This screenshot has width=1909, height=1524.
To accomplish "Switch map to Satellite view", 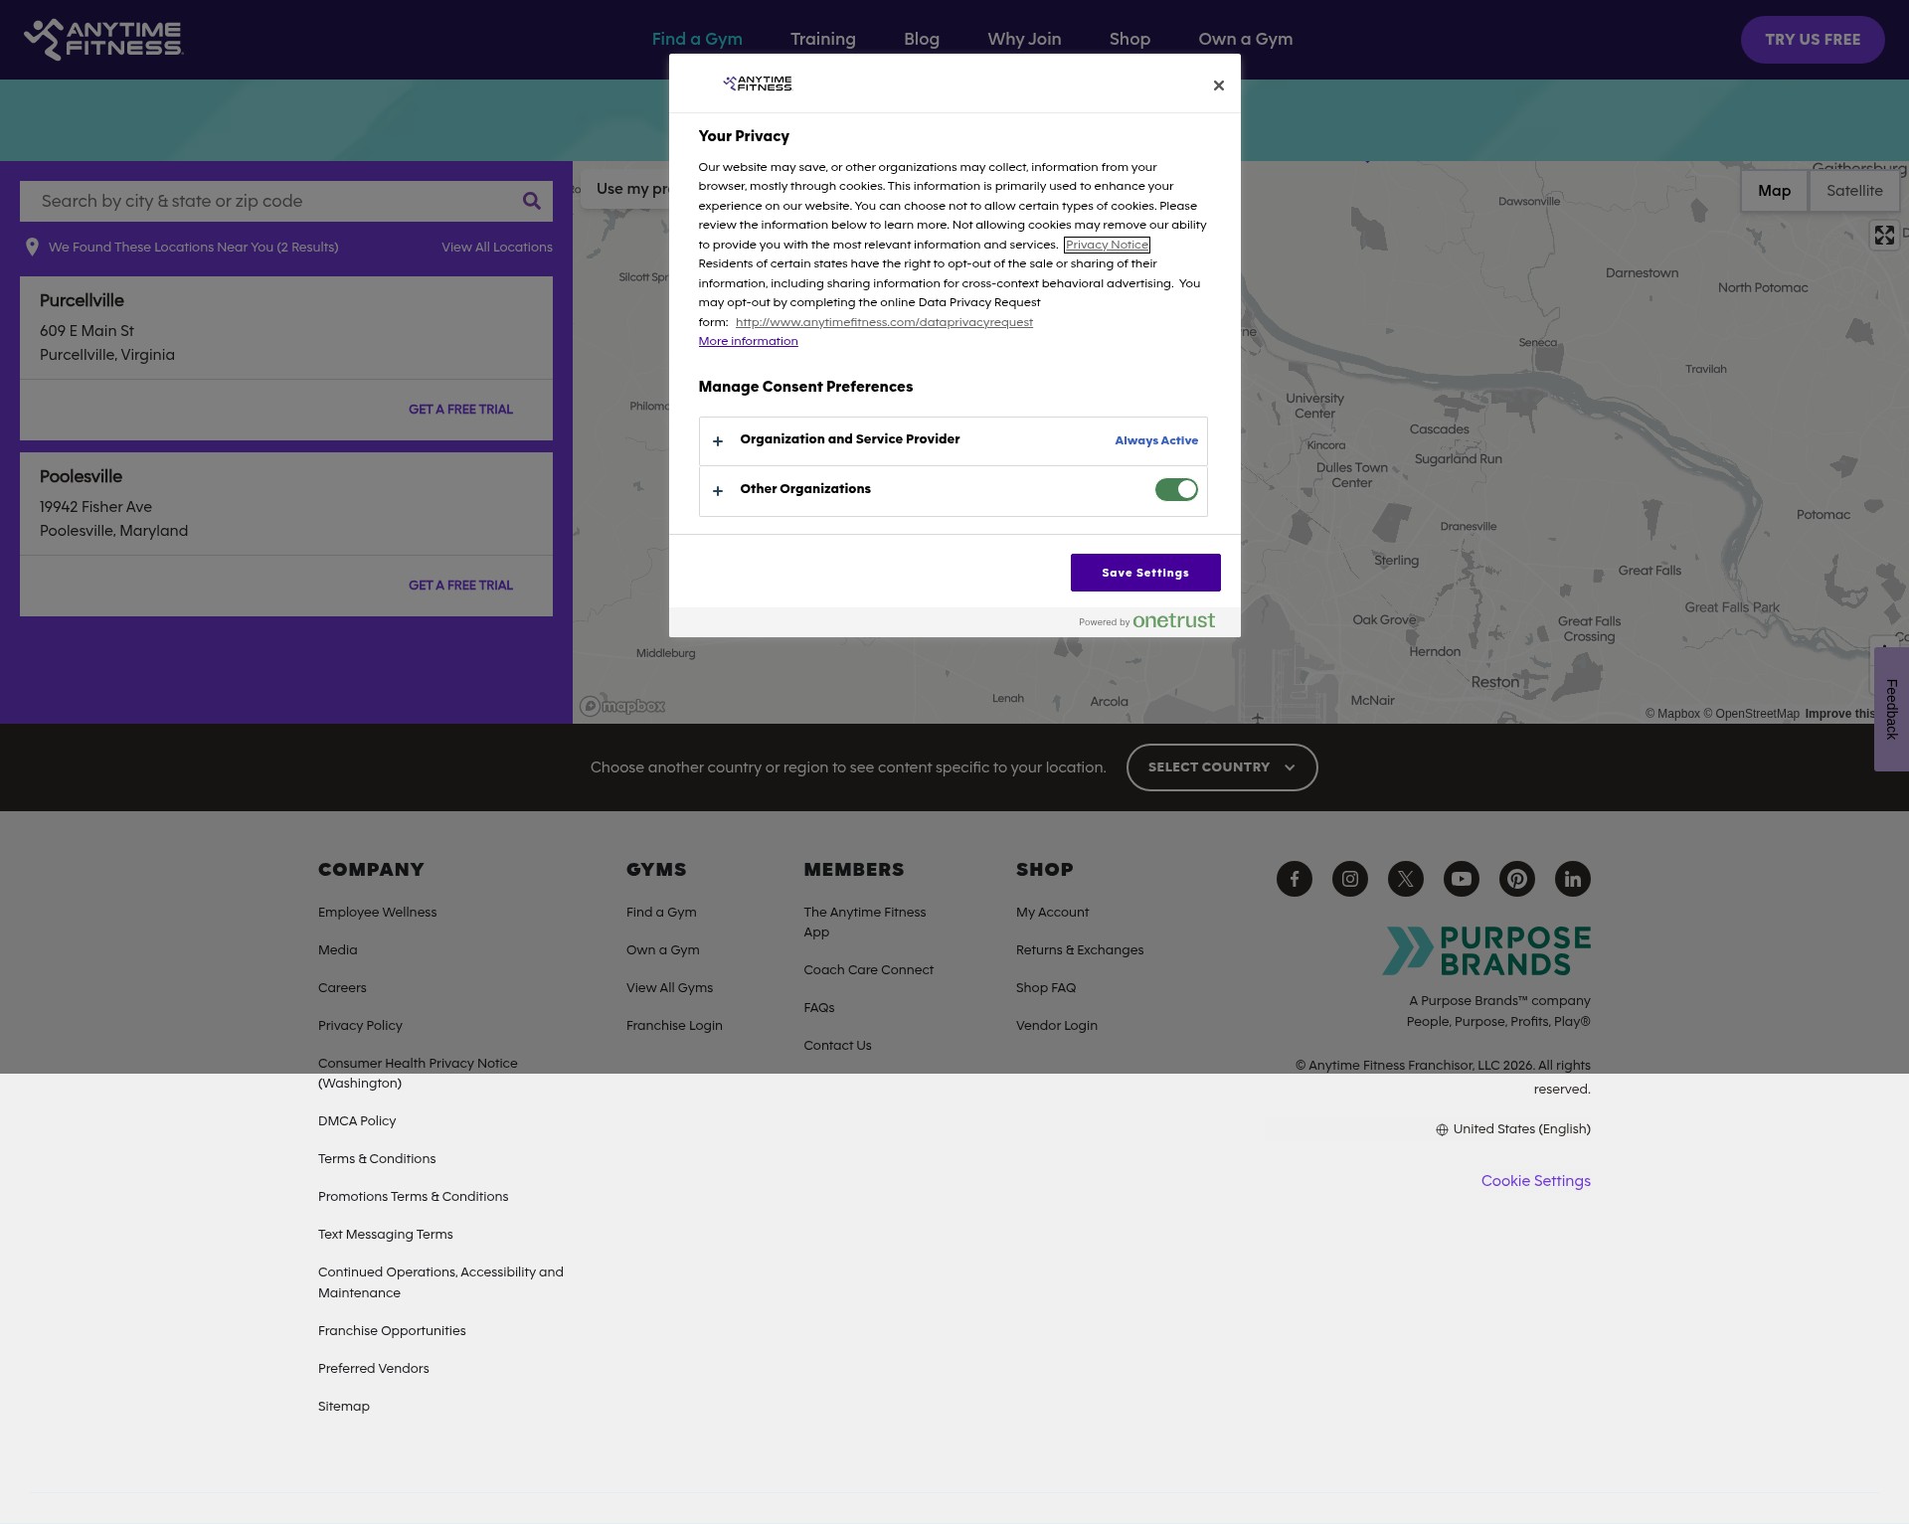I will point(1854,191).
